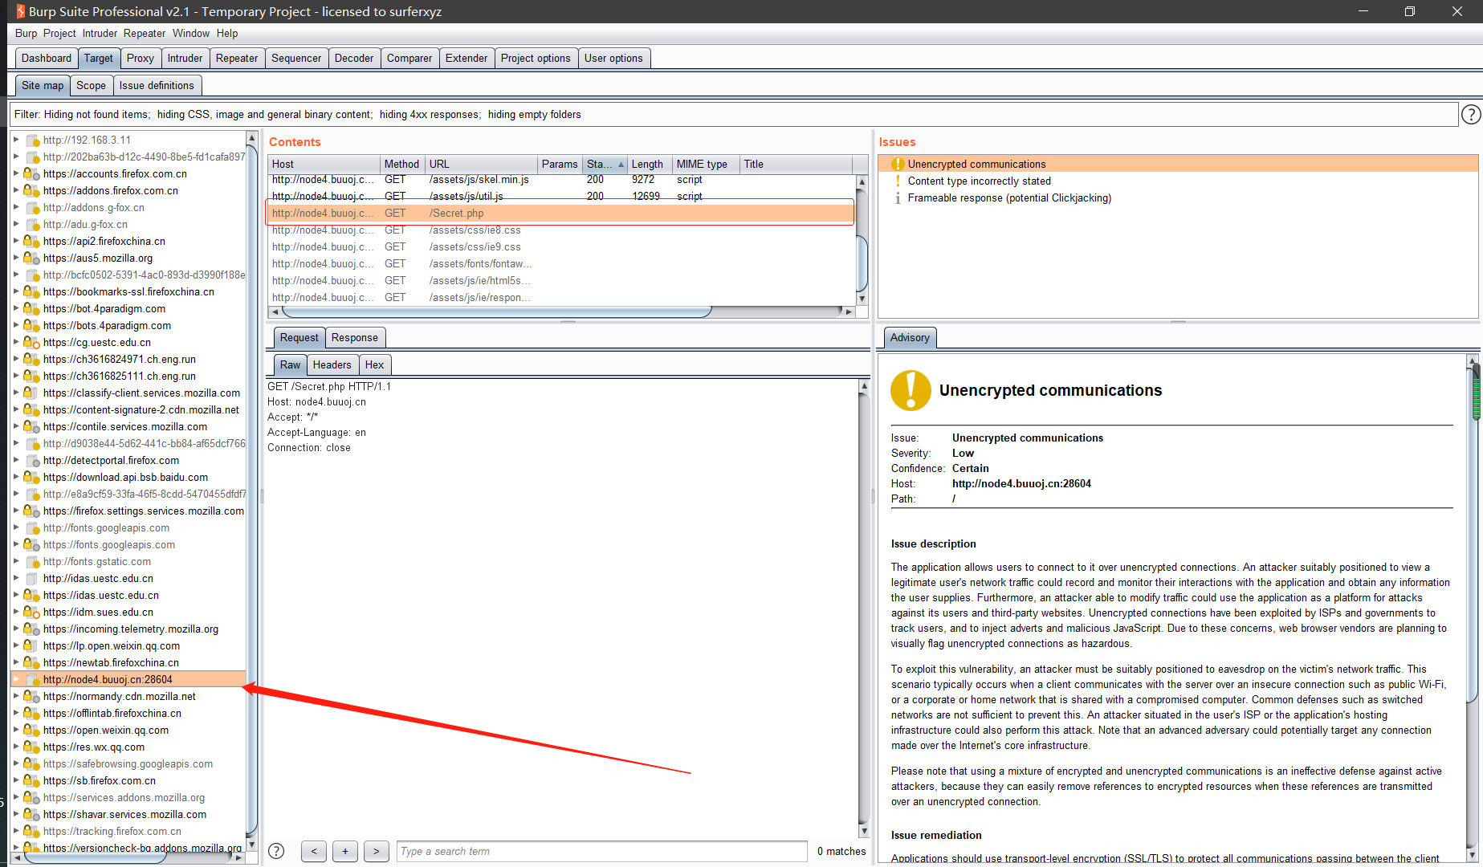
Task: Click the site map tree vertical scrollbar
Action: (x=251, y=490)
